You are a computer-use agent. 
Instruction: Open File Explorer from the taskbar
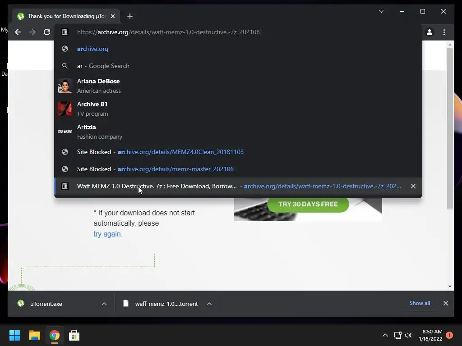pyautogui.click(x=34, y=335)
